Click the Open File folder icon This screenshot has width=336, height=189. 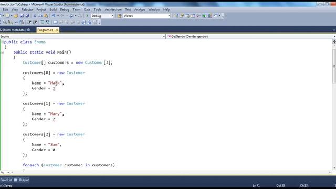click(x=16, y=16)
